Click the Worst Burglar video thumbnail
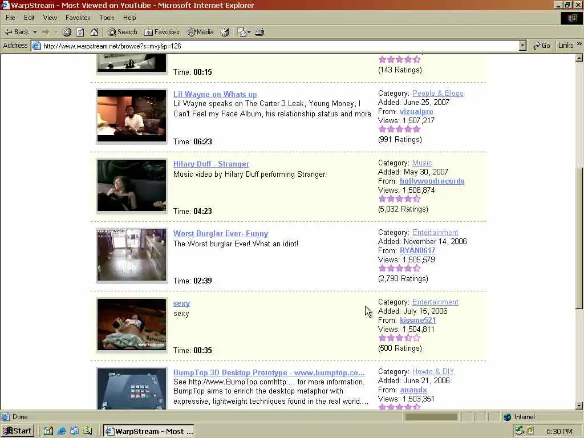Viewport: 584px width, 438px height. click(132, 255)
